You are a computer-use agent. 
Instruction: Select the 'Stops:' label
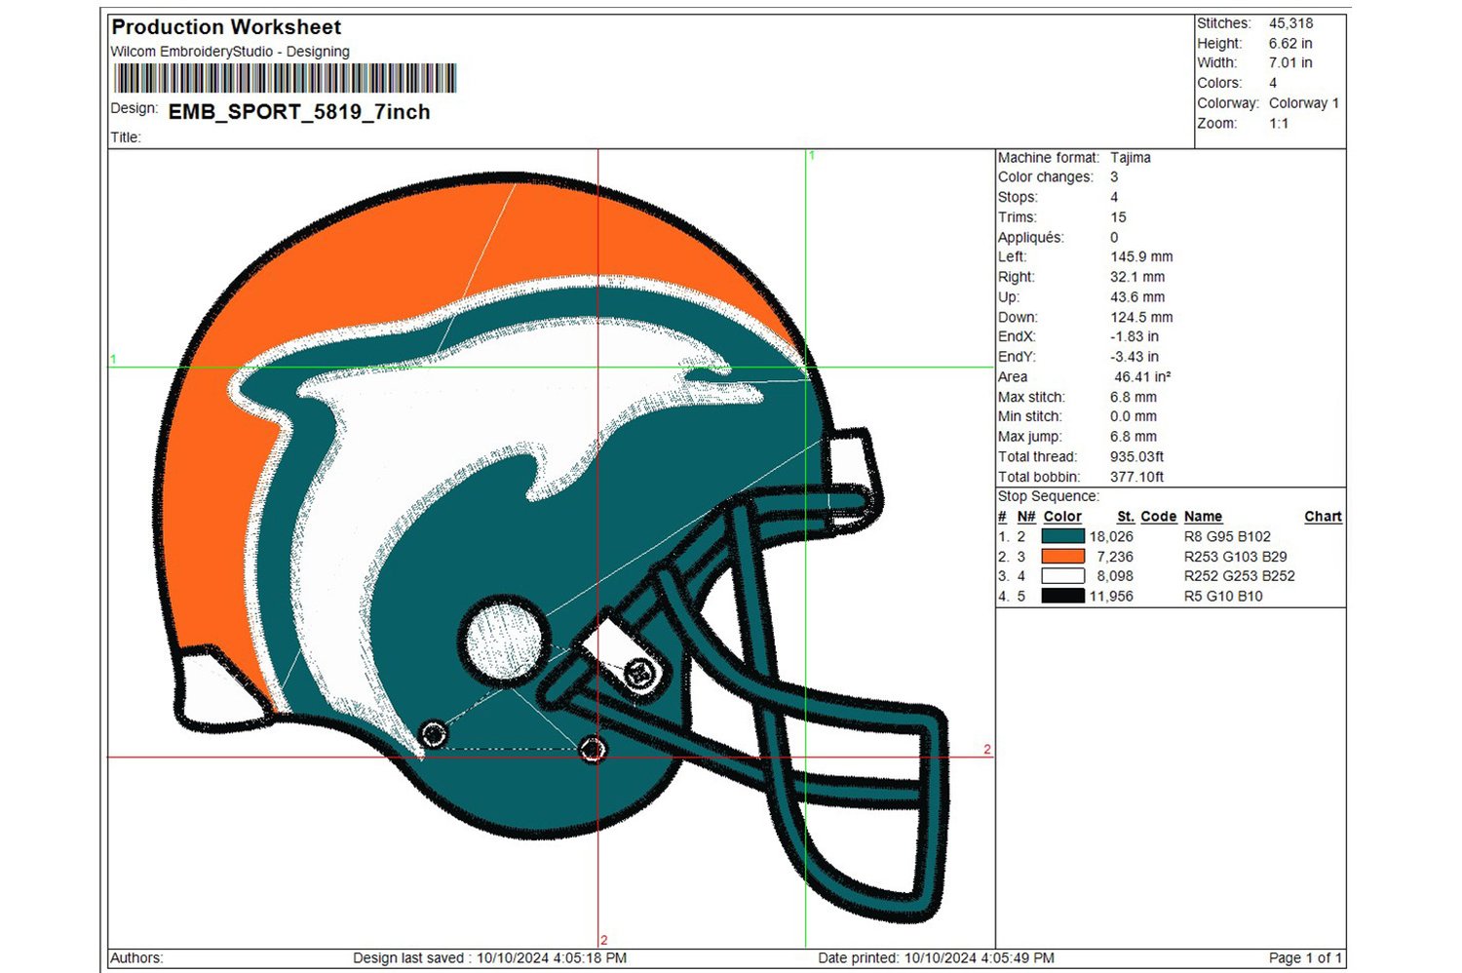tap(1018, 197)
